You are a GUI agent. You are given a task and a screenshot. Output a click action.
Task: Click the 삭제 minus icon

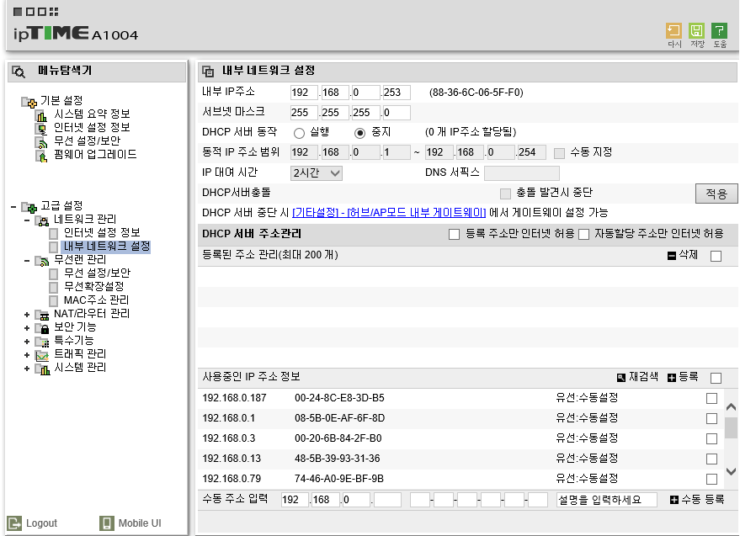(672, 256)
